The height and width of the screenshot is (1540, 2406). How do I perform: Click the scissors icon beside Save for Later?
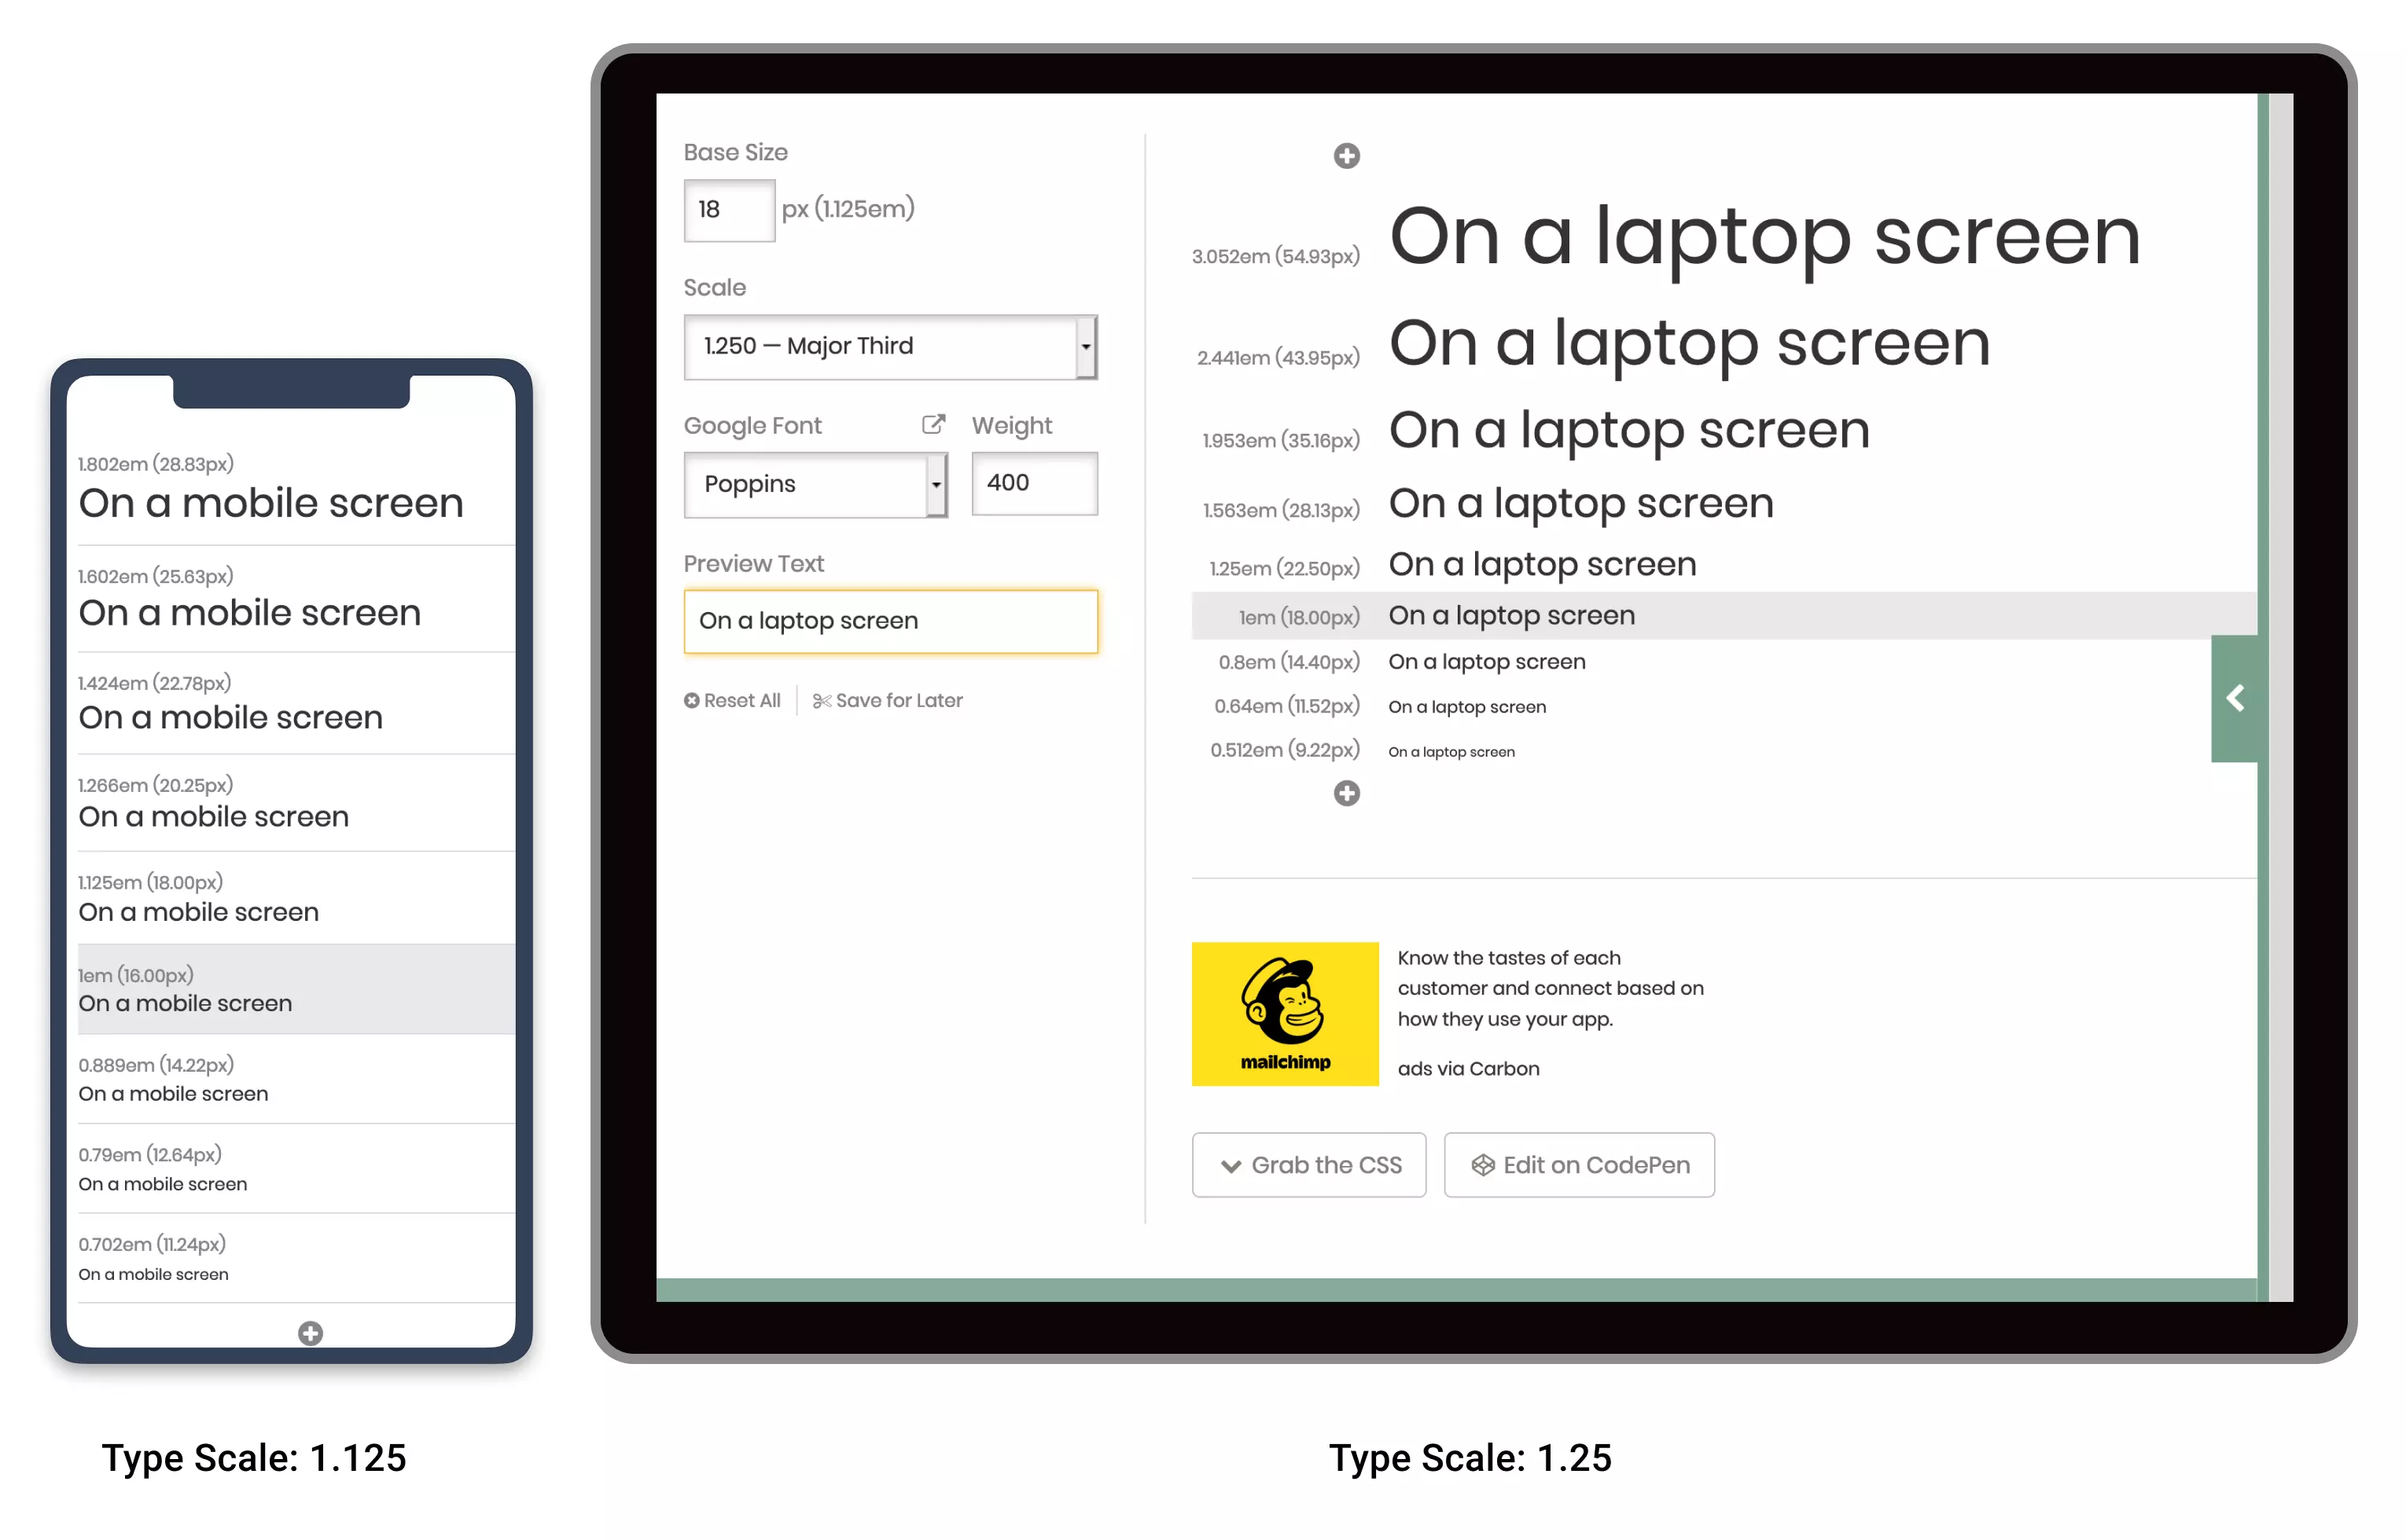pos(822,700)
